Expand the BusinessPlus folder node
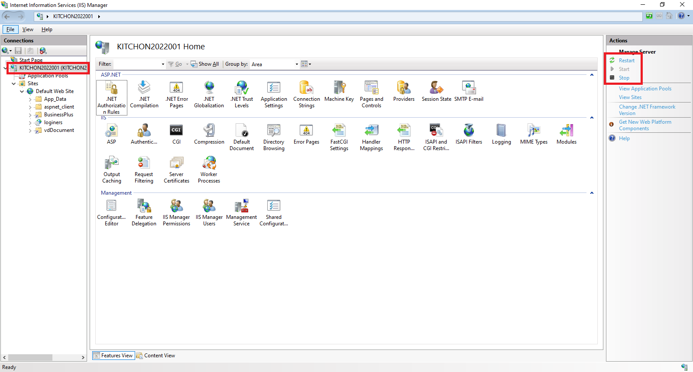693x372 pixels. pos(30,115)
